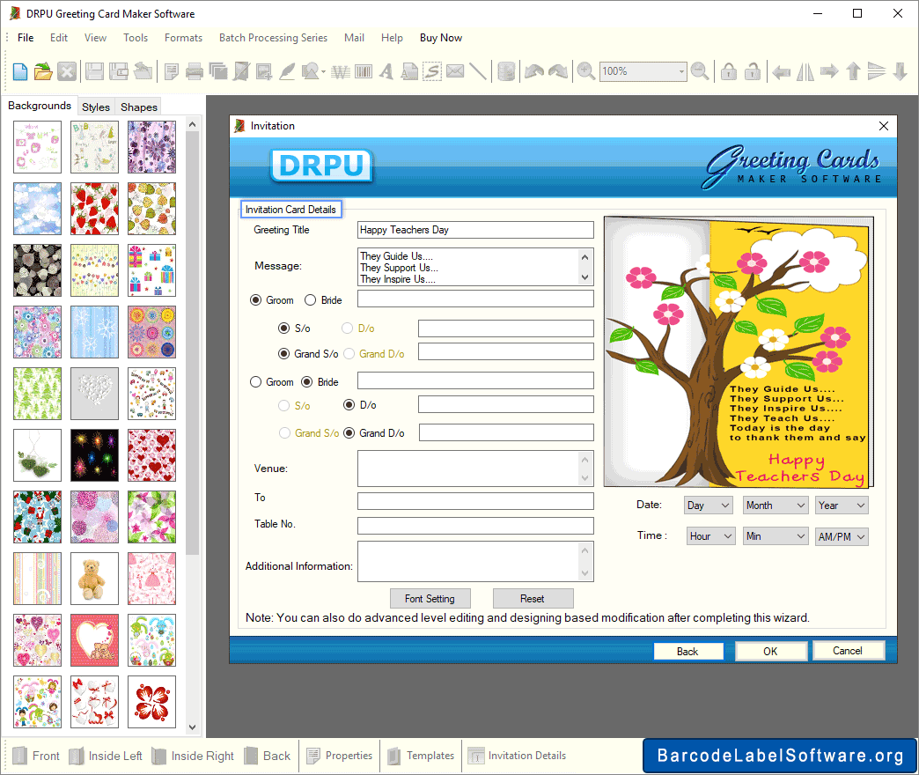Click the Table No. input field
This screenshot has width=919, height=775.
coord(475,525)
